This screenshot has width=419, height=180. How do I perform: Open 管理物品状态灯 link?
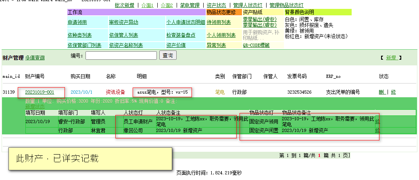[x=286, y=5]
